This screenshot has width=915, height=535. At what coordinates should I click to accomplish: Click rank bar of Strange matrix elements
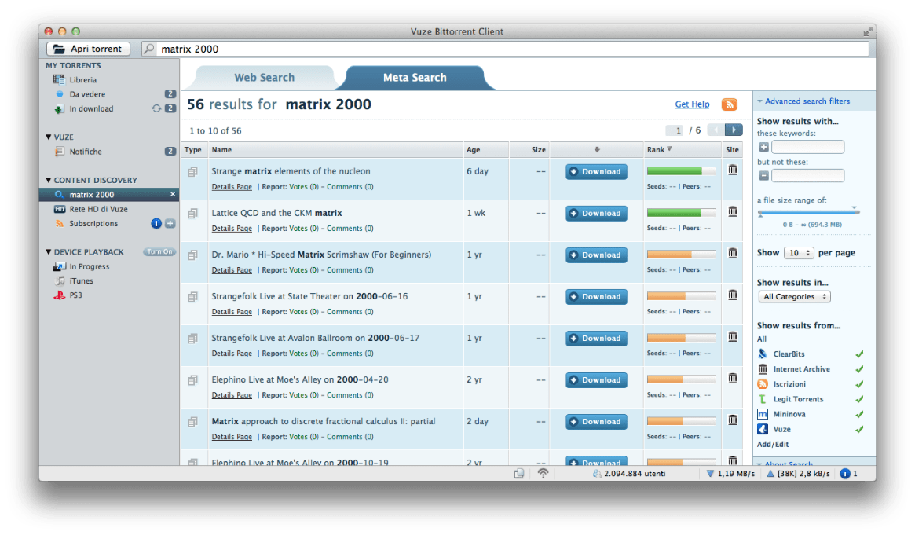(681, 171)
